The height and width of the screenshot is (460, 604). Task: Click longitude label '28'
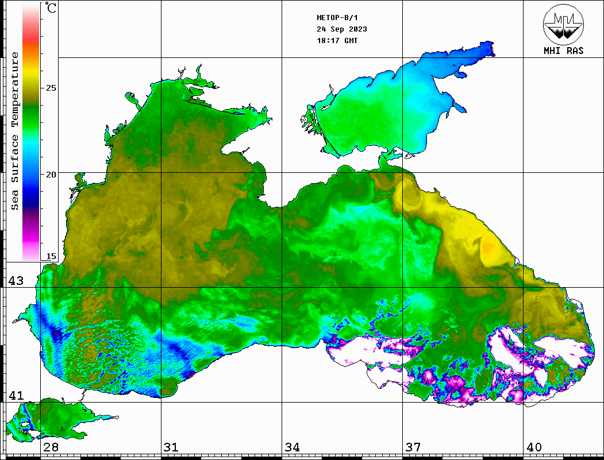(51, 447)
